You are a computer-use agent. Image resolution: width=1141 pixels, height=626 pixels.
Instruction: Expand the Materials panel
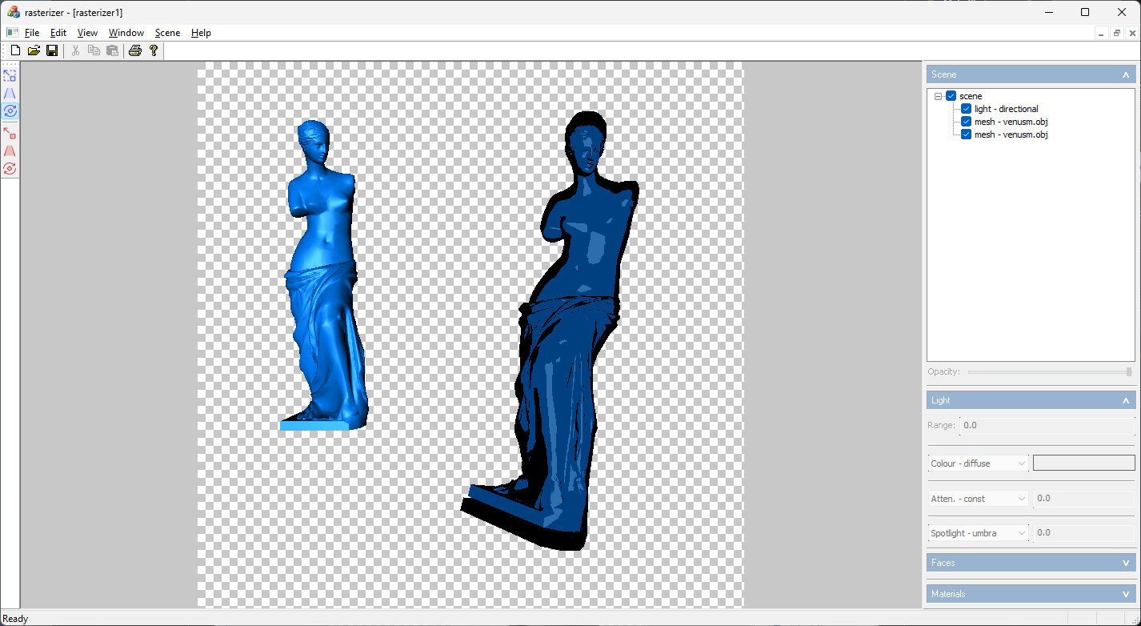click(1031, 594)
